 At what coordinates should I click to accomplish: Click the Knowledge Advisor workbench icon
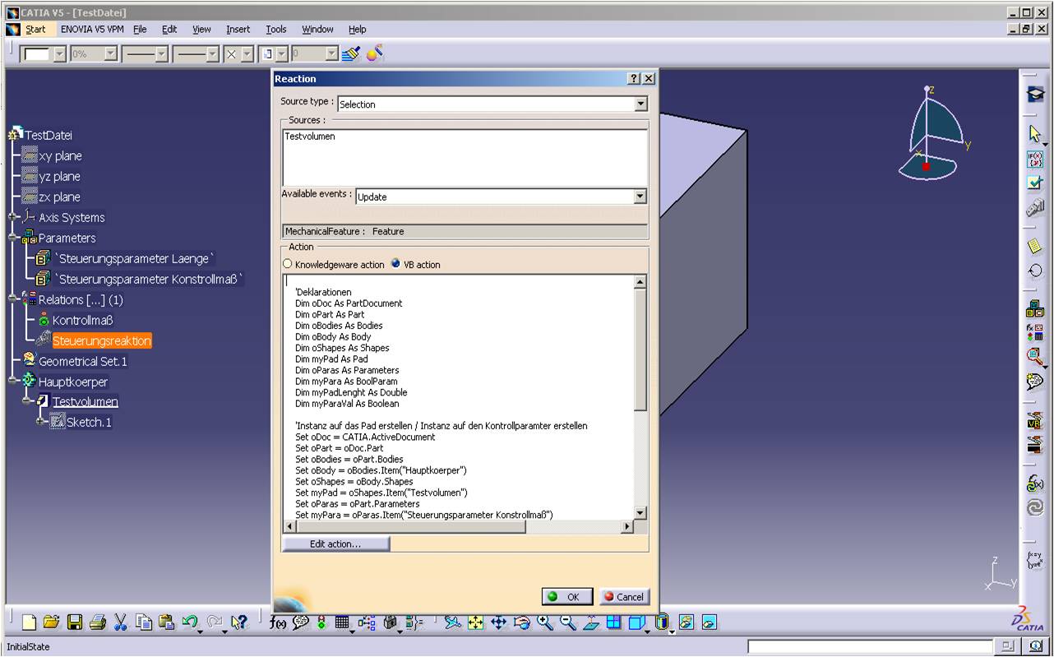point(1035,95)
